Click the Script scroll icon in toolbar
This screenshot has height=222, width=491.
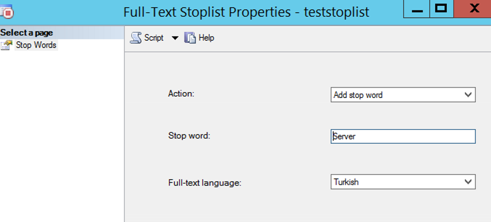pos(136,38)
